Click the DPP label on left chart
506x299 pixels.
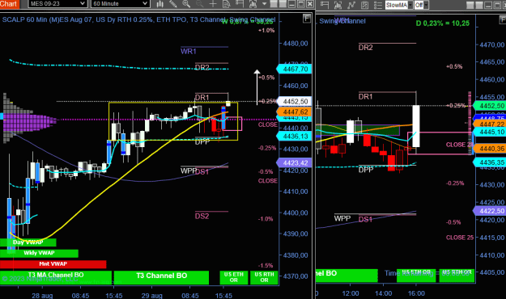[x=202, y=141]
